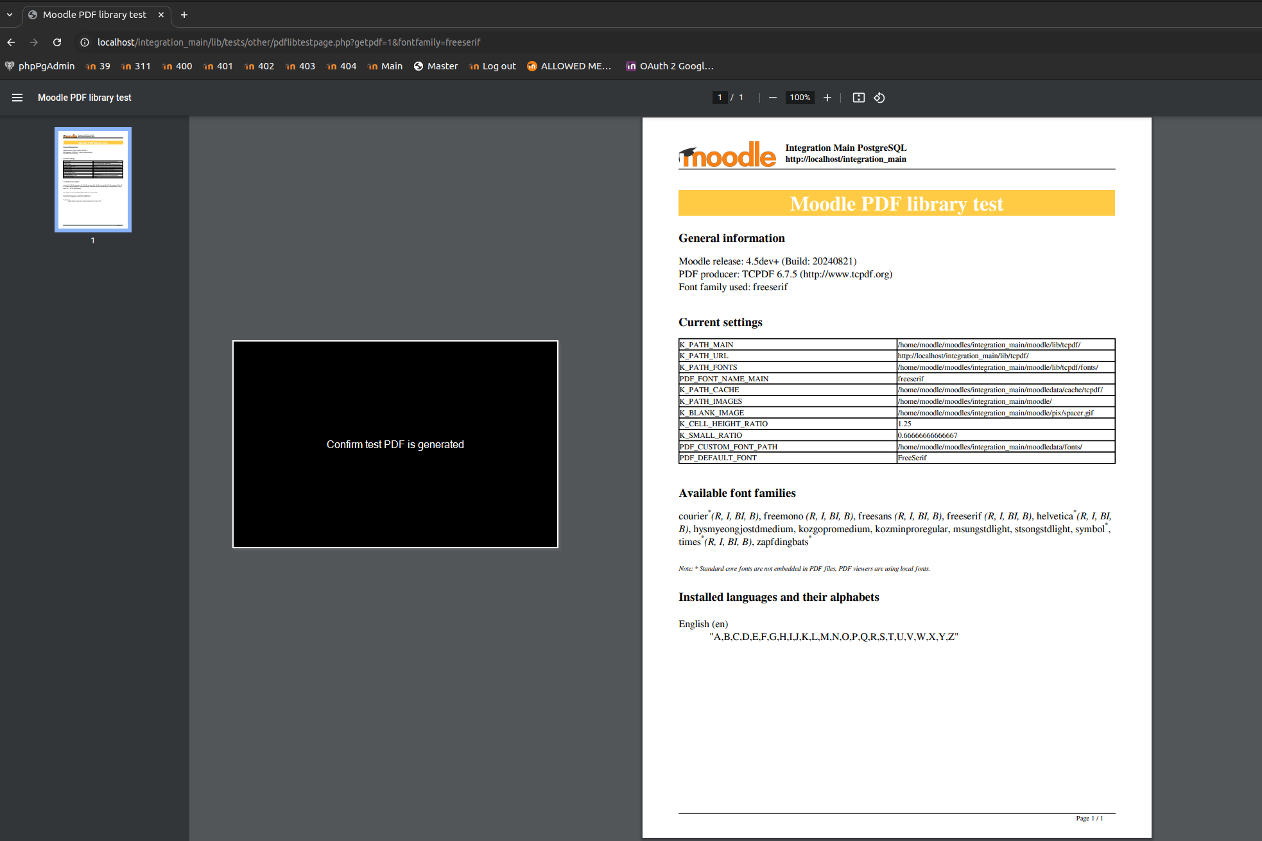Go back to the previous page
This screenshot has height=841, width=1262.
[11, 42]
